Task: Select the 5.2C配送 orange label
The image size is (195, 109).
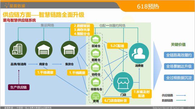Action: click(x=118, y=46)
